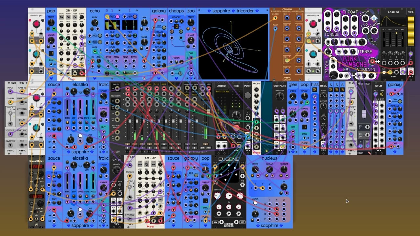Expand echo tap 1 arrow in the header
The height and width of the screenshot is (236, 420).
tap(119, 10)
